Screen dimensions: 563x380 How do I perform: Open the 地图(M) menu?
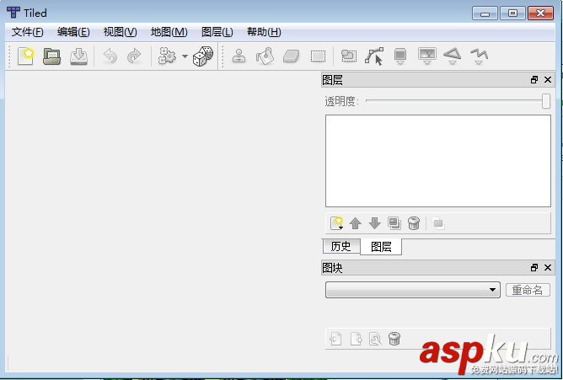coord(169,32)
